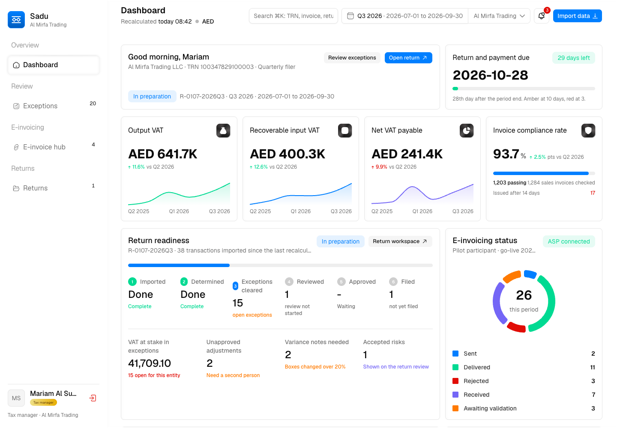Focus the search field for TRN, invoice
617x428 pixels.
tap(294, 16)
